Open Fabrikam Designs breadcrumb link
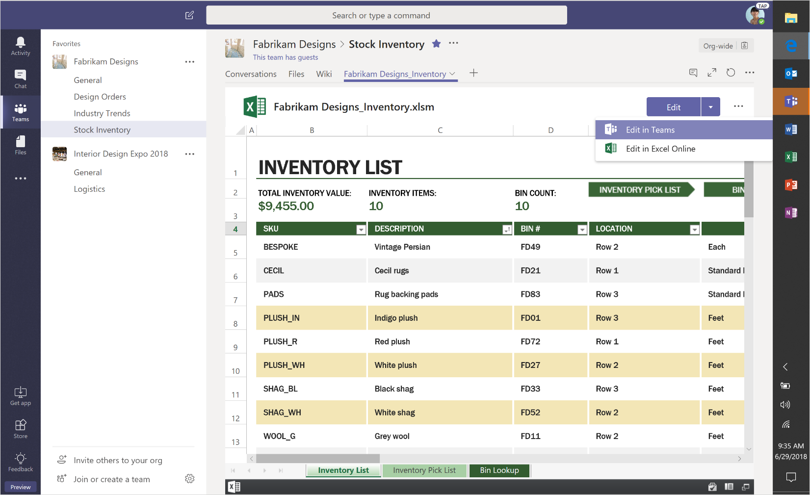This screenshot has height=495, width=810. click(x=294, y=44)
